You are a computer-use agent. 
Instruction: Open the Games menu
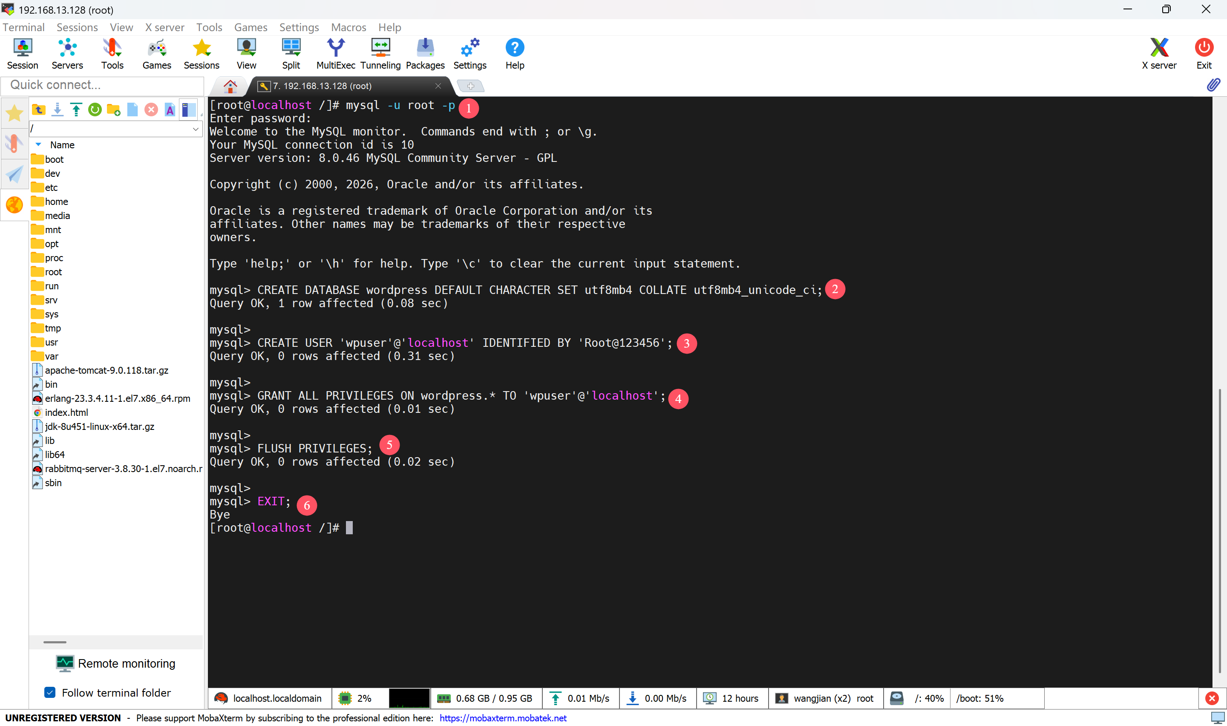[x=251, y=27]
